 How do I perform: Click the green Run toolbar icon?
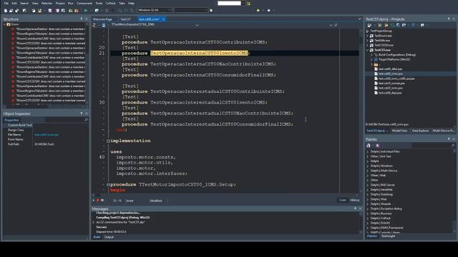86,11
